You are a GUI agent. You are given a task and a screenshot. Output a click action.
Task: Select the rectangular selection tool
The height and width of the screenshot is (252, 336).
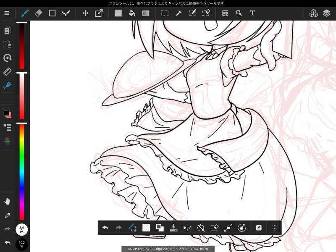(x=165, y=13)
